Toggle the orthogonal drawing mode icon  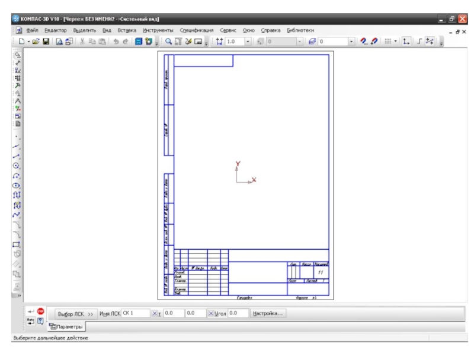(x=419, y=41)
